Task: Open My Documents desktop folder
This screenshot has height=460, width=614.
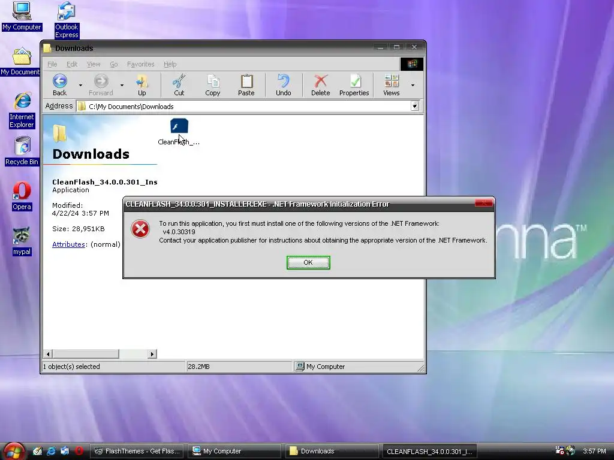Action: 21,61
